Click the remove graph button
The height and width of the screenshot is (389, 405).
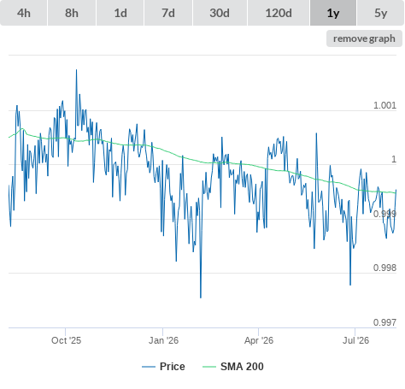point(364,38)
